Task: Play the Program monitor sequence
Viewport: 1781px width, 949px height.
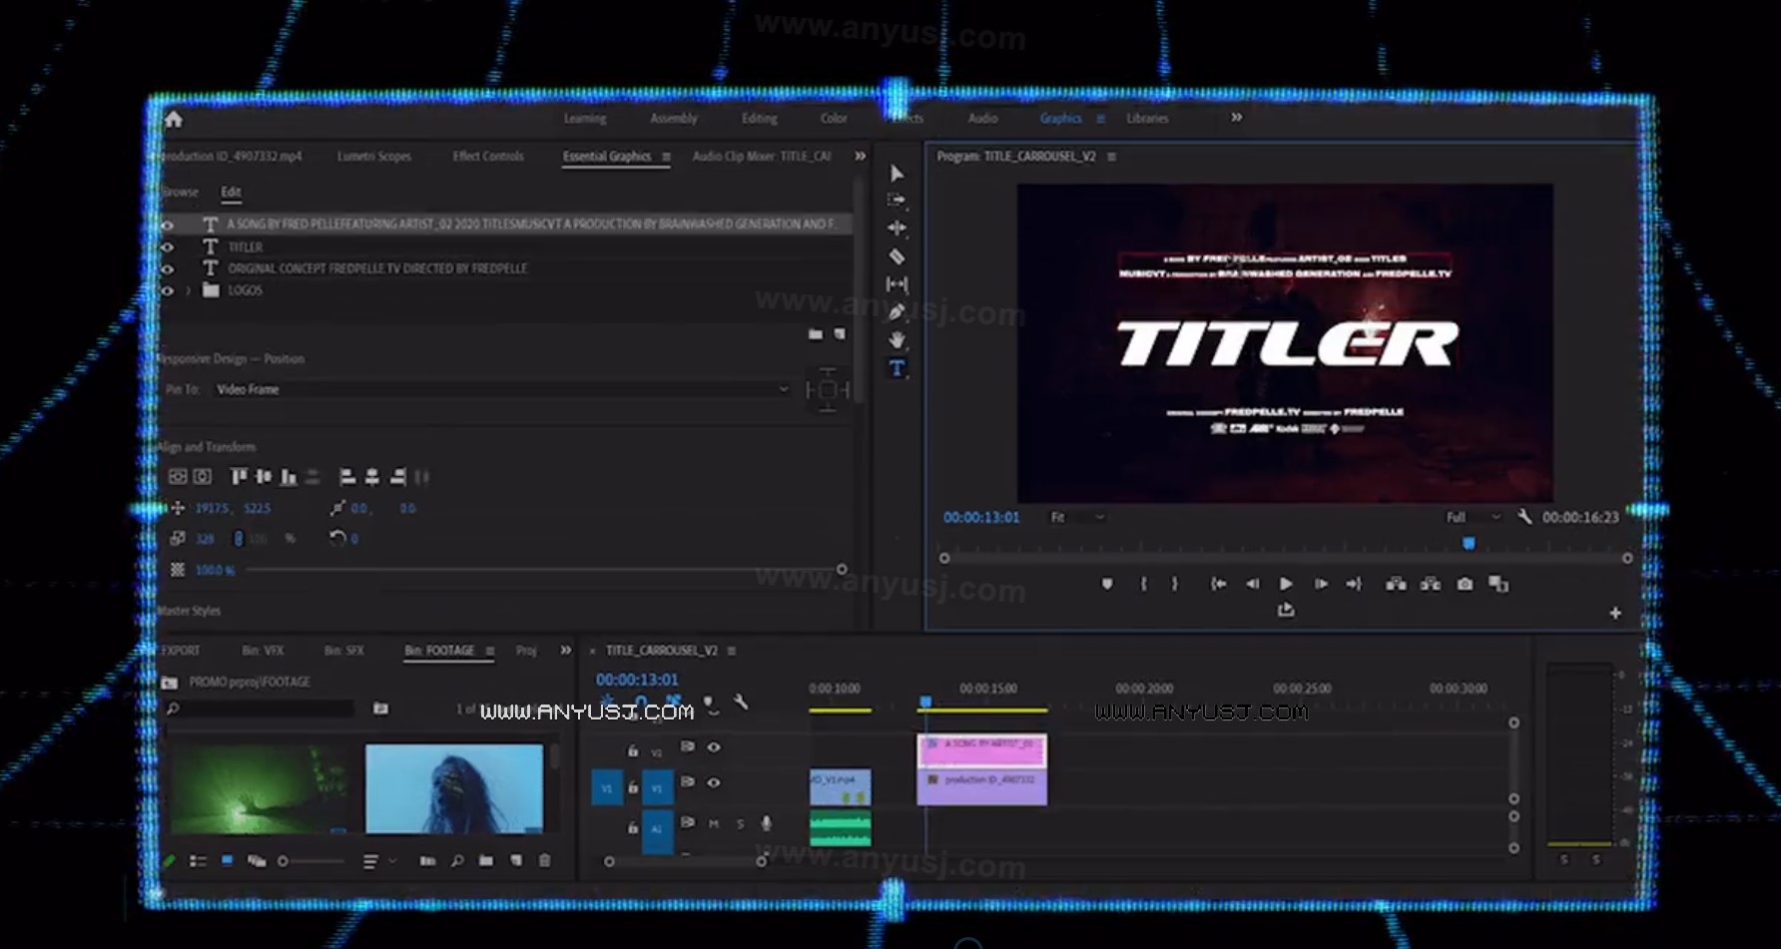Action: 1286,584
